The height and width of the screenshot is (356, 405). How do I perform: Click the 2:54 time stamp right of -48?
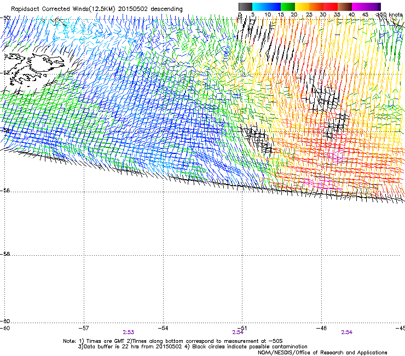pyautogui.click(x=346, y=332)
